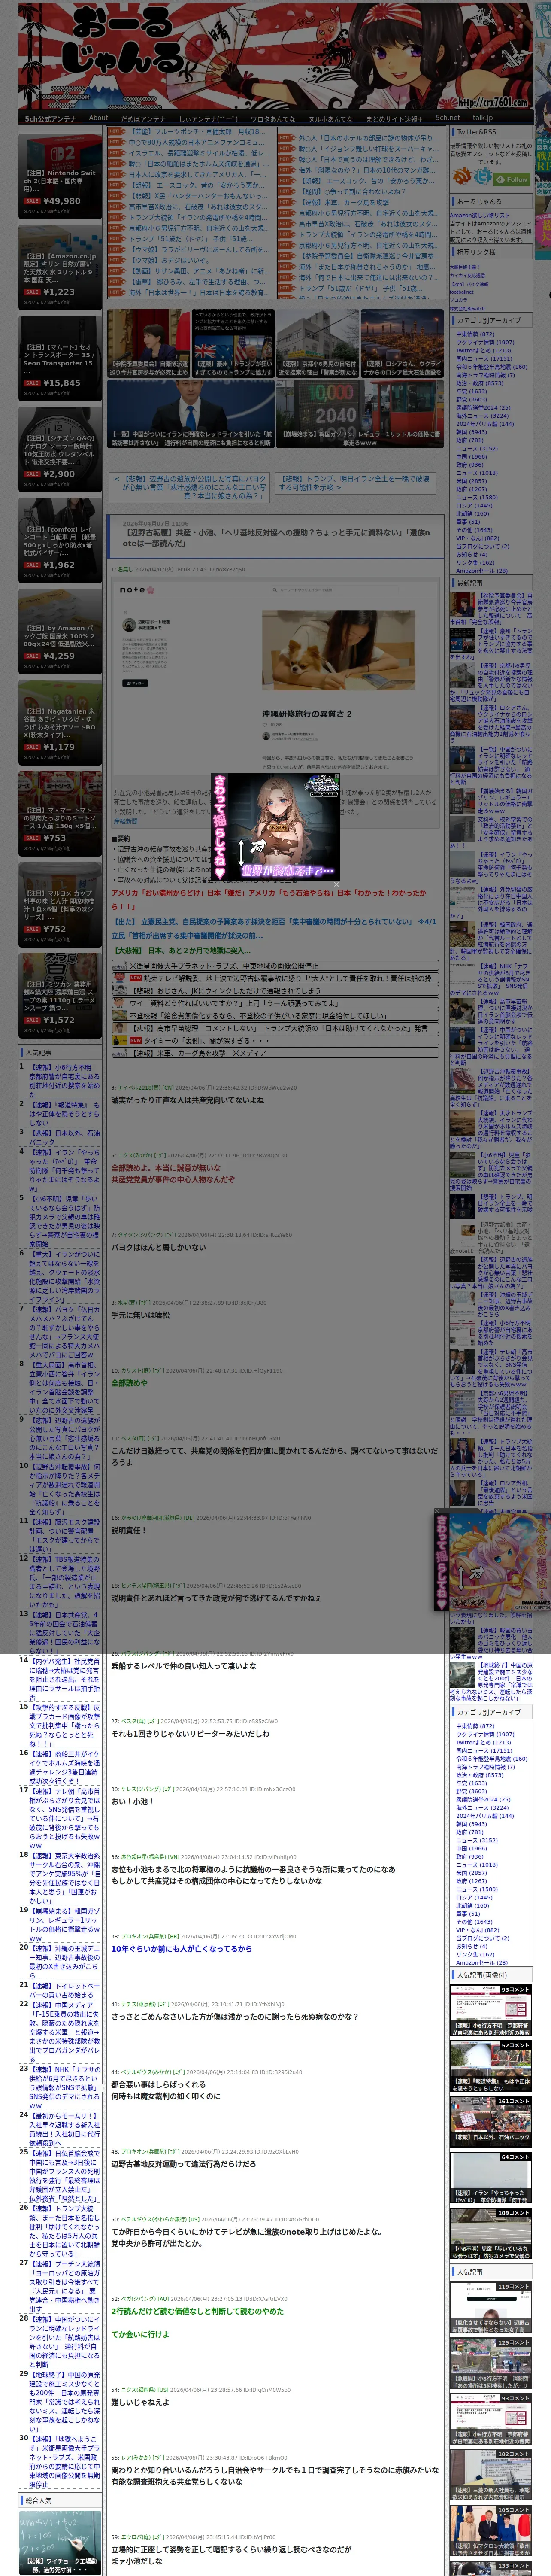
Task: Open まとめサイト速報+ nav link
Action: click(394, 118)
